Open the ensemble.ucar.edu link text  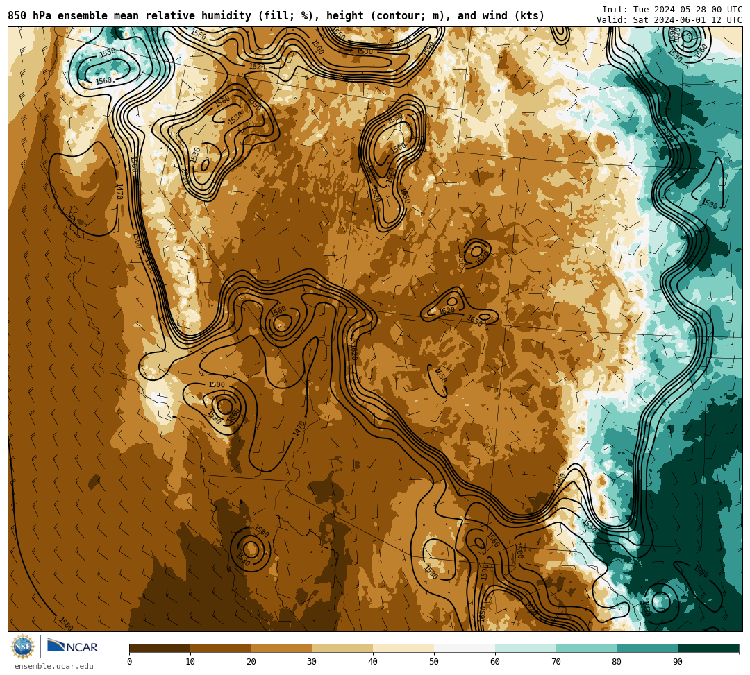[54, 666]
